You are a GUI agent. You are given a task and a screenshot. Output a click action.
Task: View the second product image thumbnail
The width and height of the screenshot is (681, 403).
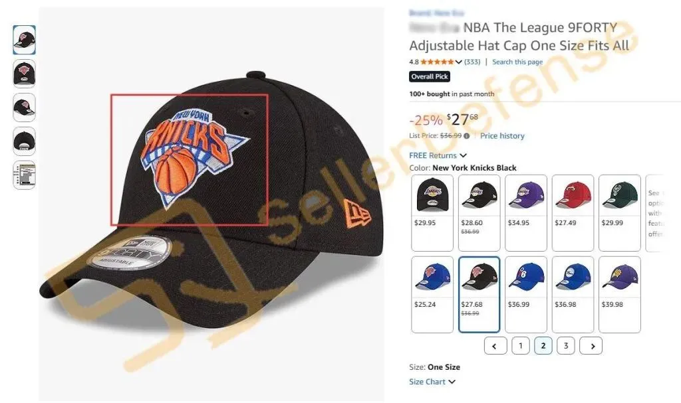(25, 74)
